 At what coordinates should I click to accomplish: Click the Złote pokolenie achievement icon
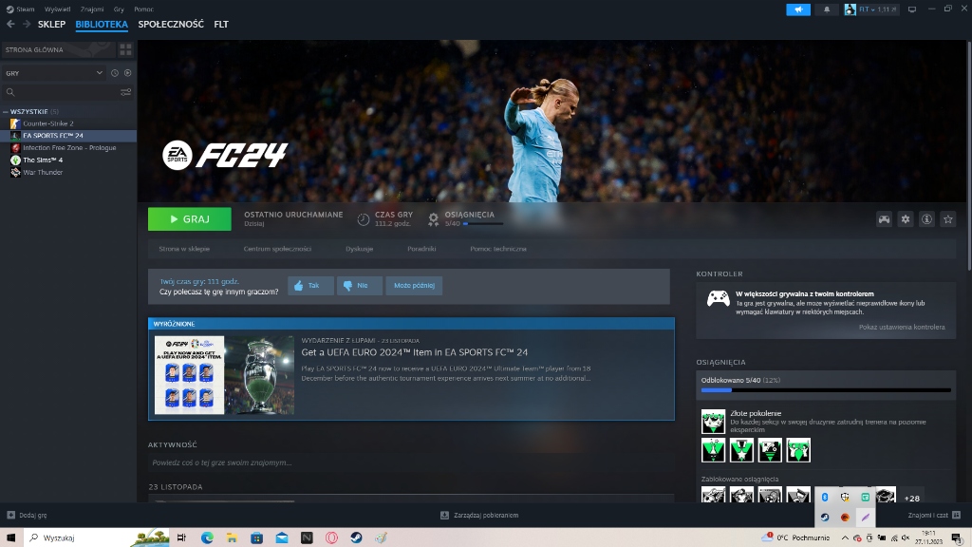pos(713,421)
